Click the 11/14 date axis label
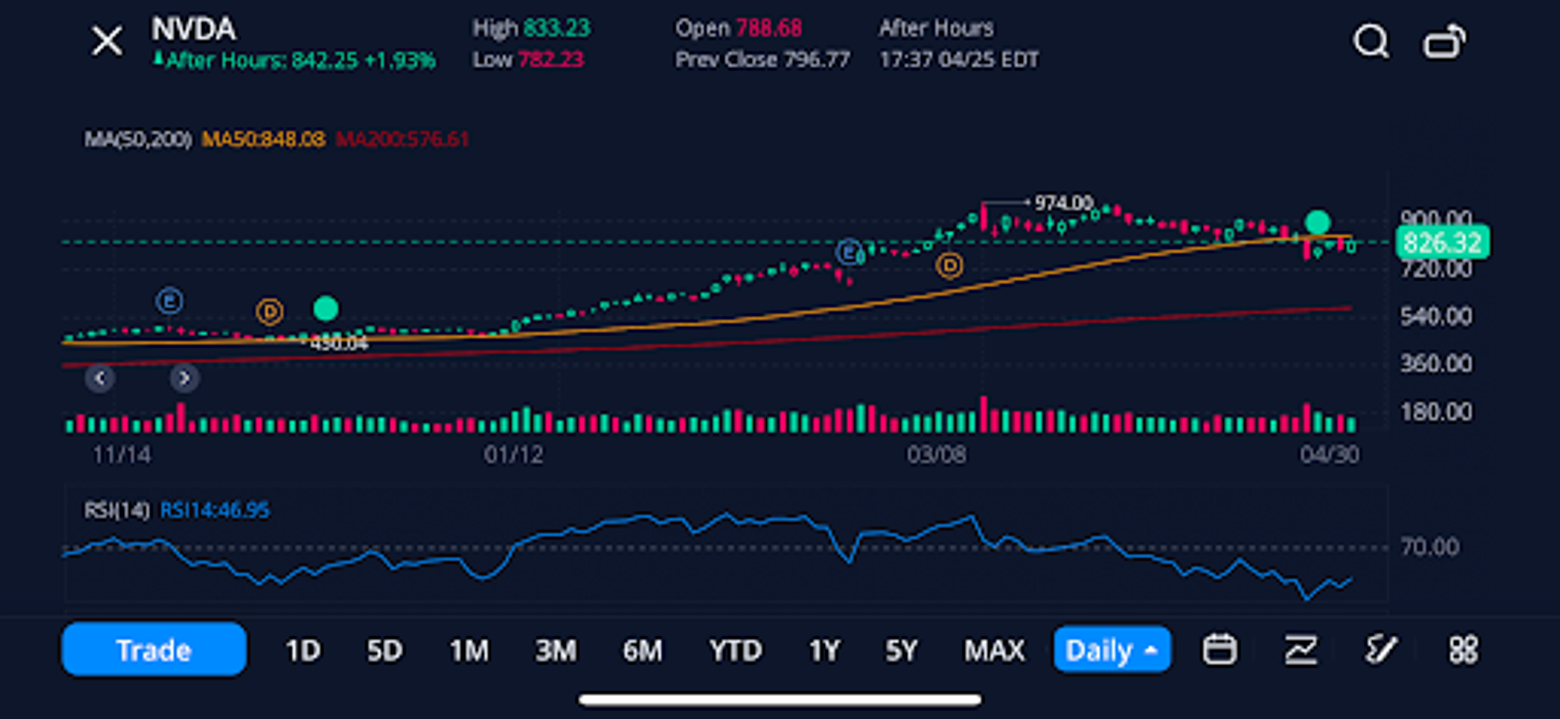Screen dimensions: 1560x719 click(x=121, y=454)
